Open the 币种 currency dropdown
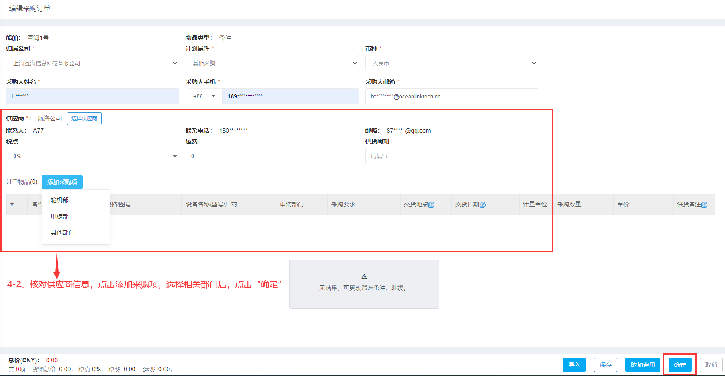Viewport: 725px width, 376px height. 452,63
